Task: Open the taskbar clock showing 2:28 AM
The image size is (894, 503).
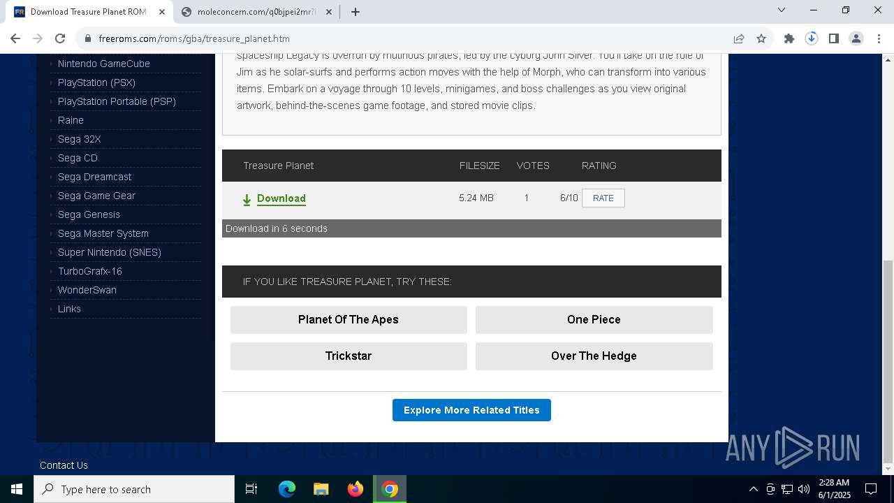Action: click(x=834, y=489)
